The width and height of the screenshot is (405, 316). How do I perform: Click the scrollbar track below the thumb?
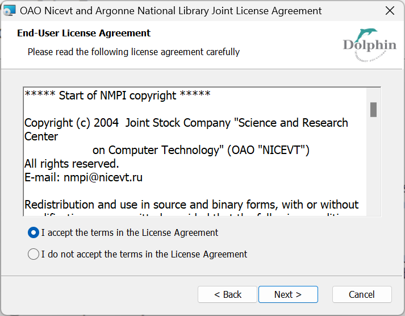[x=373, y=165]
